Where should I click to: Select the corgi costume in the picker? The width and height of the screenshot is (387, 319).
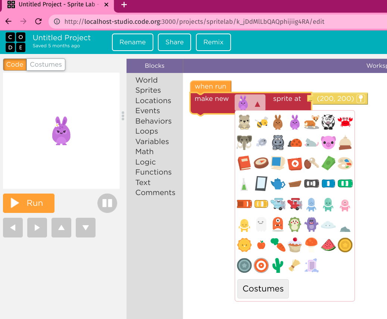click(x=311, y=122)
